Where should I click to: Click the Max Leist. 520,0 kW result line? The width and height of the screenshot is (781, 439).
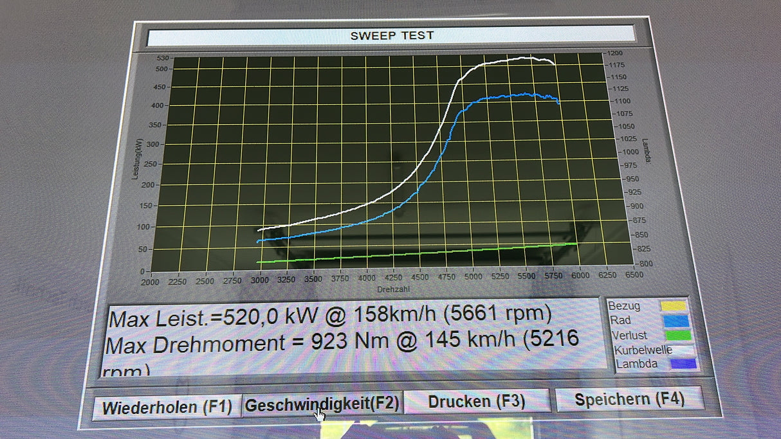pyautogui.click(x=330, y=316)
